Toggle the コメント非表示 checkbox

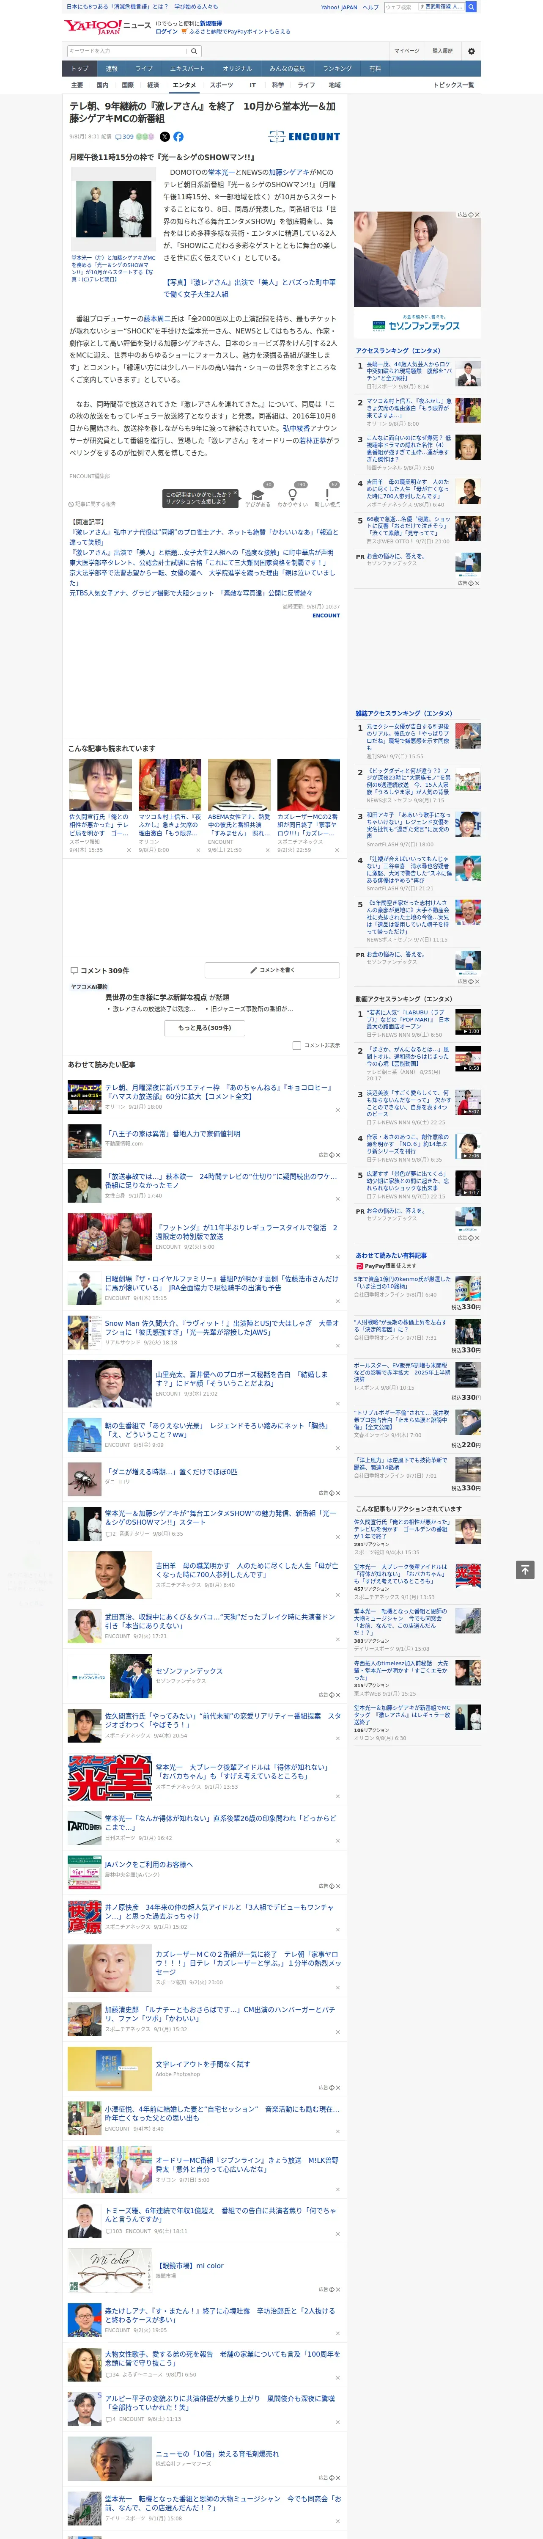pyautogui.click(x=296, y=1046)
